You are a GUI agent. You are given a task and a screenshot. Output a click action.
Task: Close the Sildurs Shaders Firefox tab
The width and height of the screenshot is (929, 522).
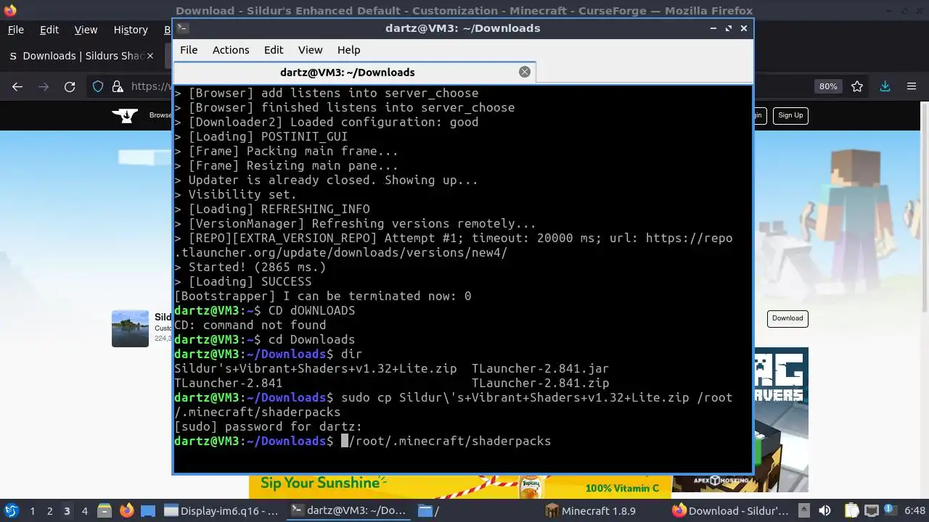(x=150, y=56)
